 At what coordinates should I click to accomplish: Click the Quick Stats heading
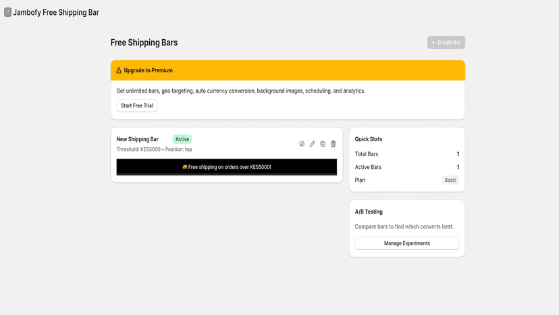(x=368, y=139)
